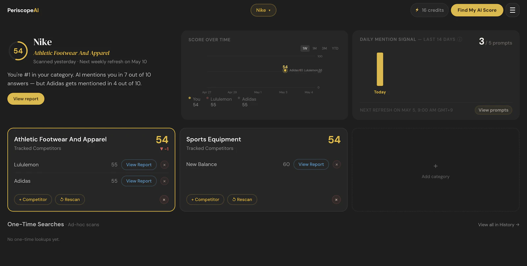
Task: Click the 16 credits button
Action: [430, 10]
